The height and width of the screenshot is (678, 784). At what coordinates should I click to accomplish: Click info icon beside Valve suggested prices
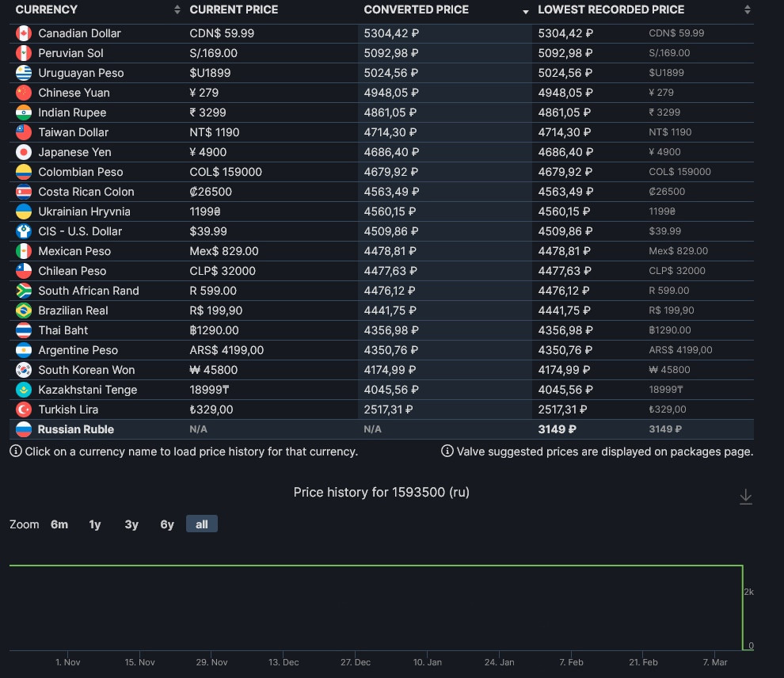(447, 451)
